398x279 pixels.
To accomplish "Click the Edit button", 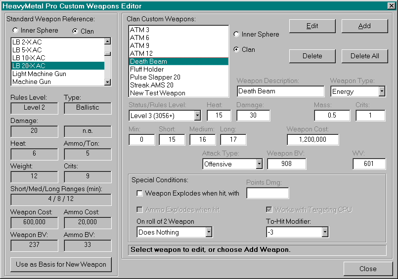I will (x=312, y=26).
